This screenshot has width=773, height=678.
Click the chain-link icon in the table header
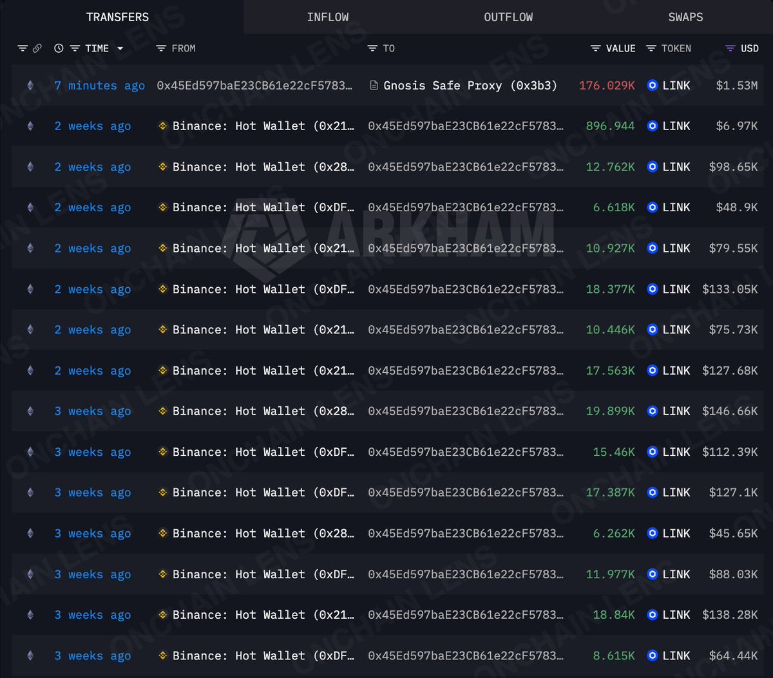[37, 48]
